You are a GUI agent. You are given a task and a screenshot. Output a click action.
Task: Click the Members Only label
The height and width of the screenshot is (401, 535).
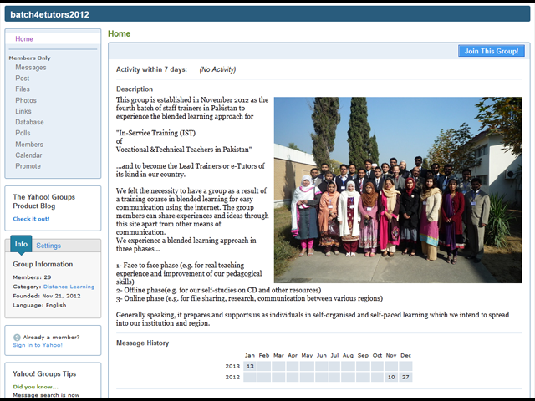point(30,58)
